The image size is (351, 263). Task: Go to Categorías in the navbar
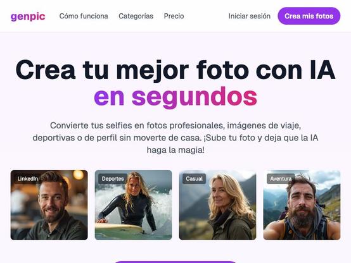(136, 16)
